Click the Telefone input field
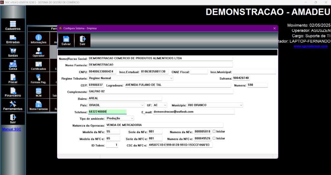331x175 pixels. tap(107, 112)
